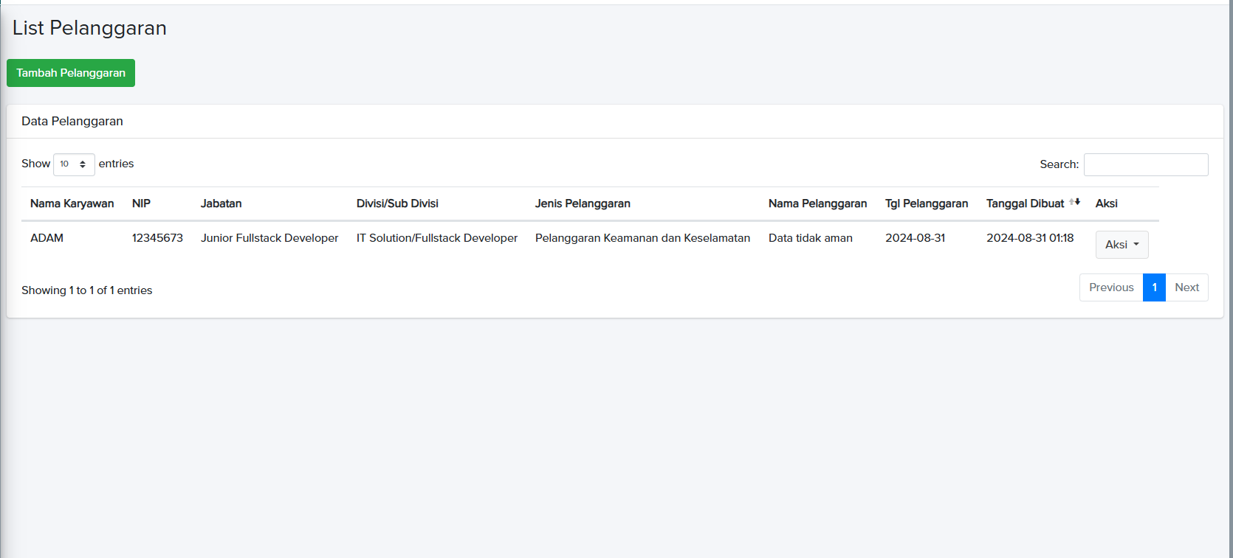Sort by Jabatan column header
The width and height of the screenshot is (1233, 558).
[221, 203]
